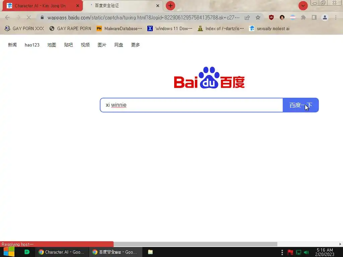Viewport: 343px width, 257px height.
Task: Close the Character.AI browser tab
Action: pos(77,6)
